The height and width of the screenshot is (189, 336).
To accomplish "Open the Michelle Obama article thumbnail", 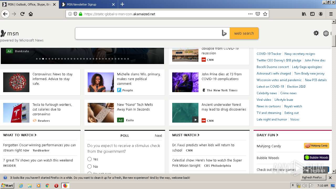I will 101,82.
